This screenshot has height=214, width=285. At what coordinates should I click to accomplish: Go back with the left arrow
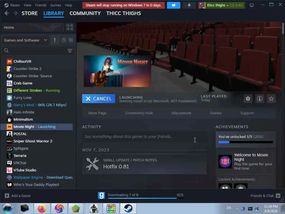(x=7, y=13)
